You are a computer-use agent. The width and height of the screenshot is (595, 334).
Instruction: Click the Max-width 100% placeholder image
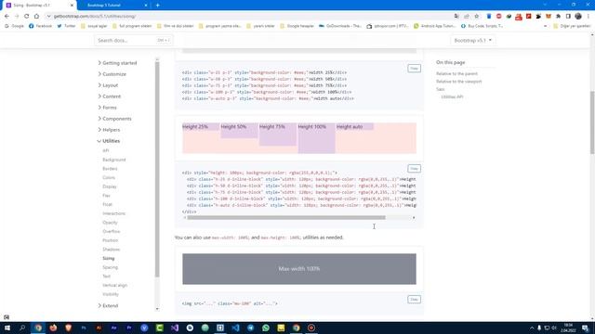click(x=299, y=269)
